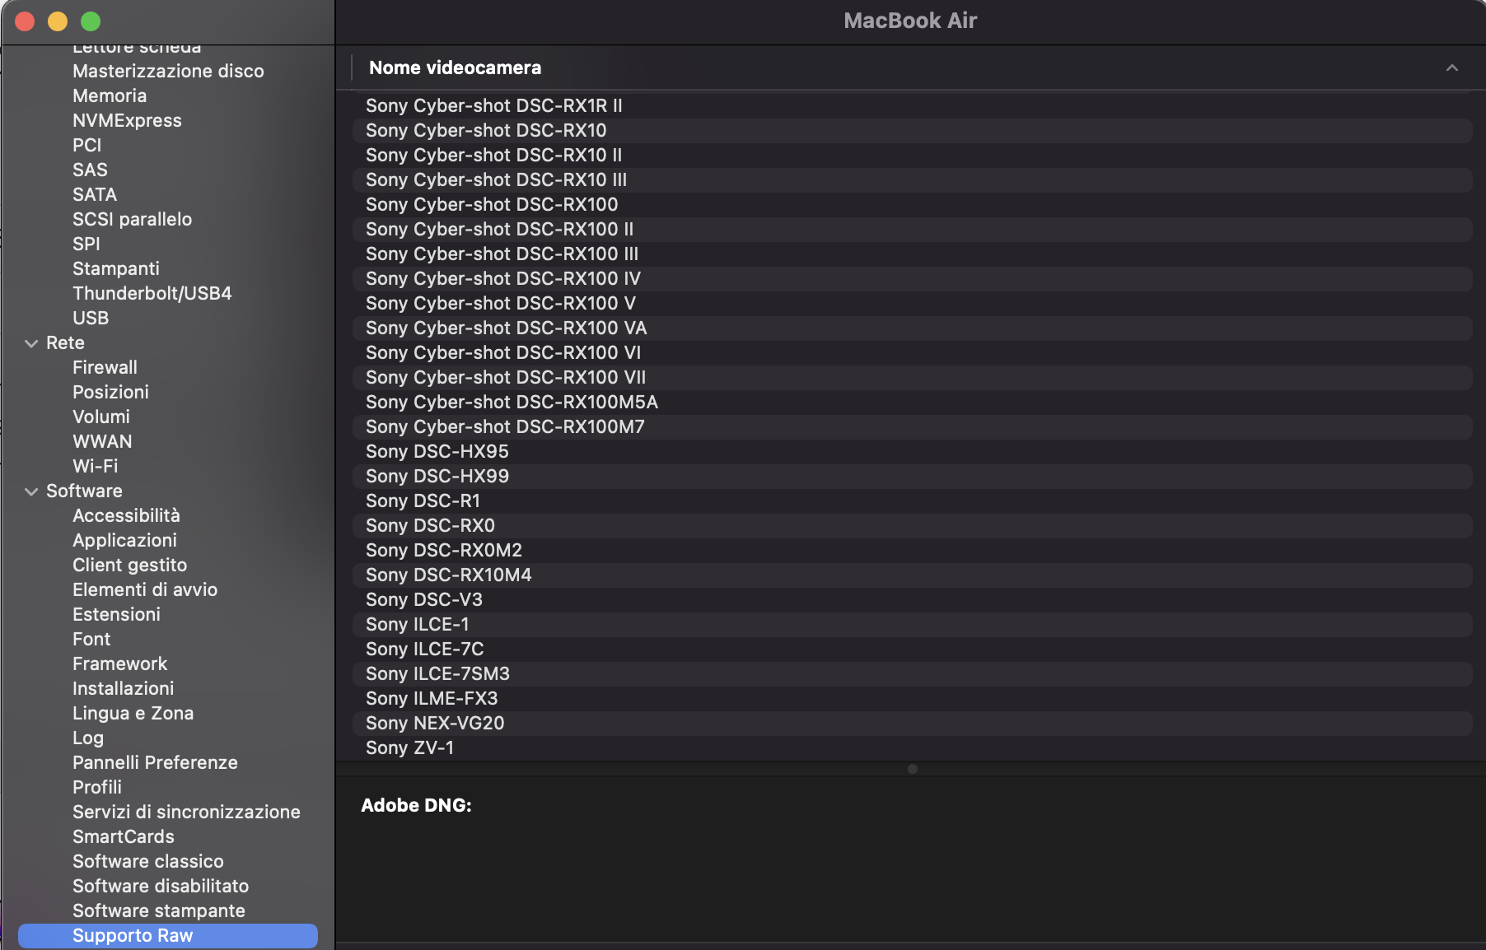Choose Sony Cyber-shot DSC-RX100M7 row
The height and width of the screenshot is (950, 1486).
[x=912, y=427]
